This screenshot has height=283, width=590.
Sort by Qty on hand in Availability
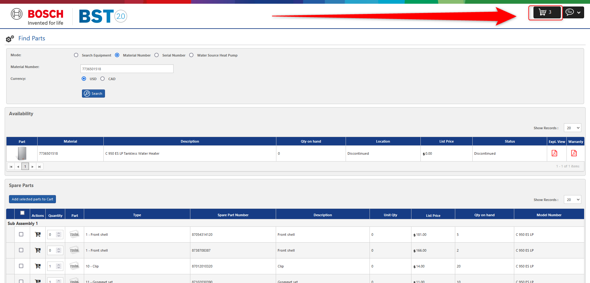[311, 141]
